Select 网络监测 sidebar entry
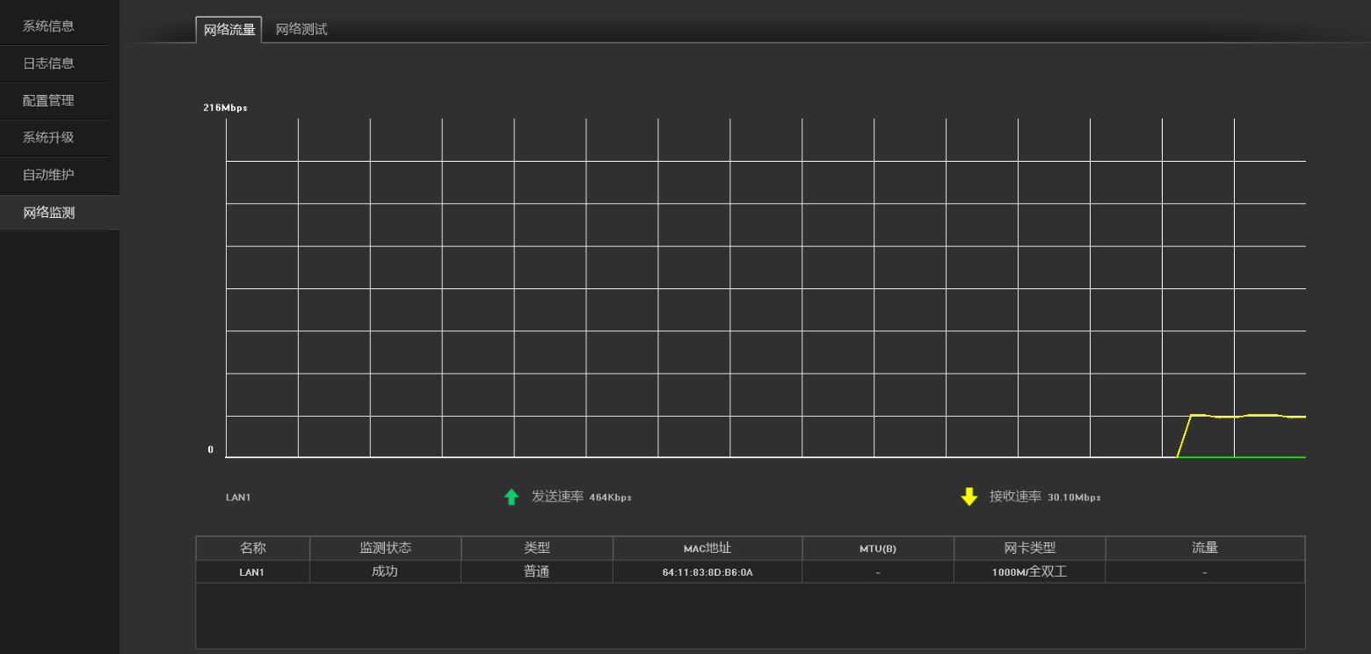1371x654 pixels. (x=59, y=213)
